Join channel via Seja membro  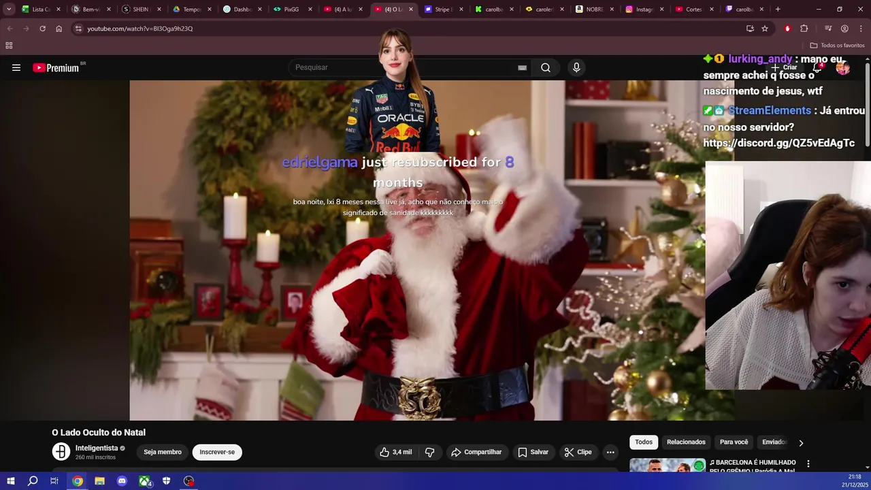tap(163, 452)
